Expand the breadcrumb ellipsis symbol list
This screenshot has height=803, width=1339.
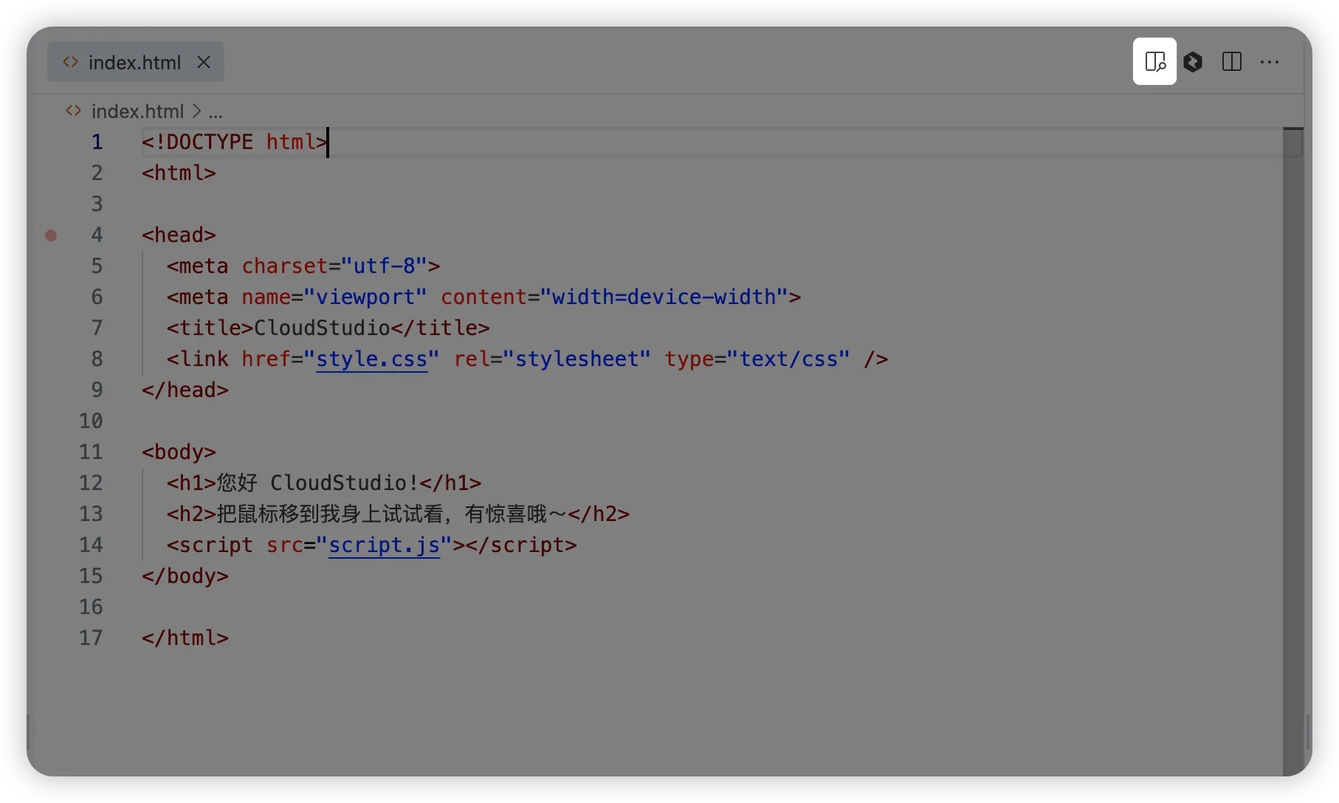[x=216, y=111]
